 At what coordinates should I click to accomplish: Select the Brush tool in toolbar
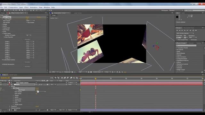[x=29, y=10]
